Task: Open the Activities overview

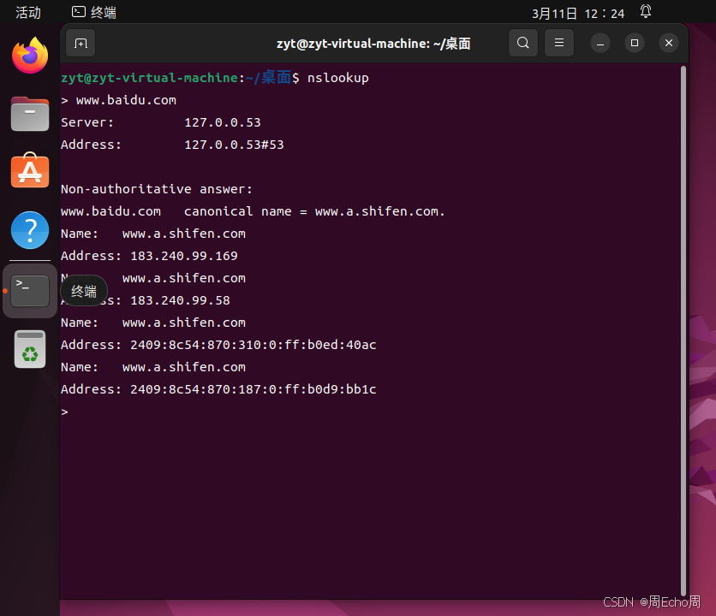Action: pyautogui.click(x=28, y=12)
